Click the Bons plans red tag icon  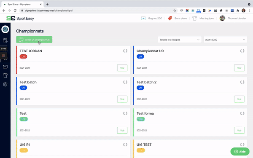[170, 18]
